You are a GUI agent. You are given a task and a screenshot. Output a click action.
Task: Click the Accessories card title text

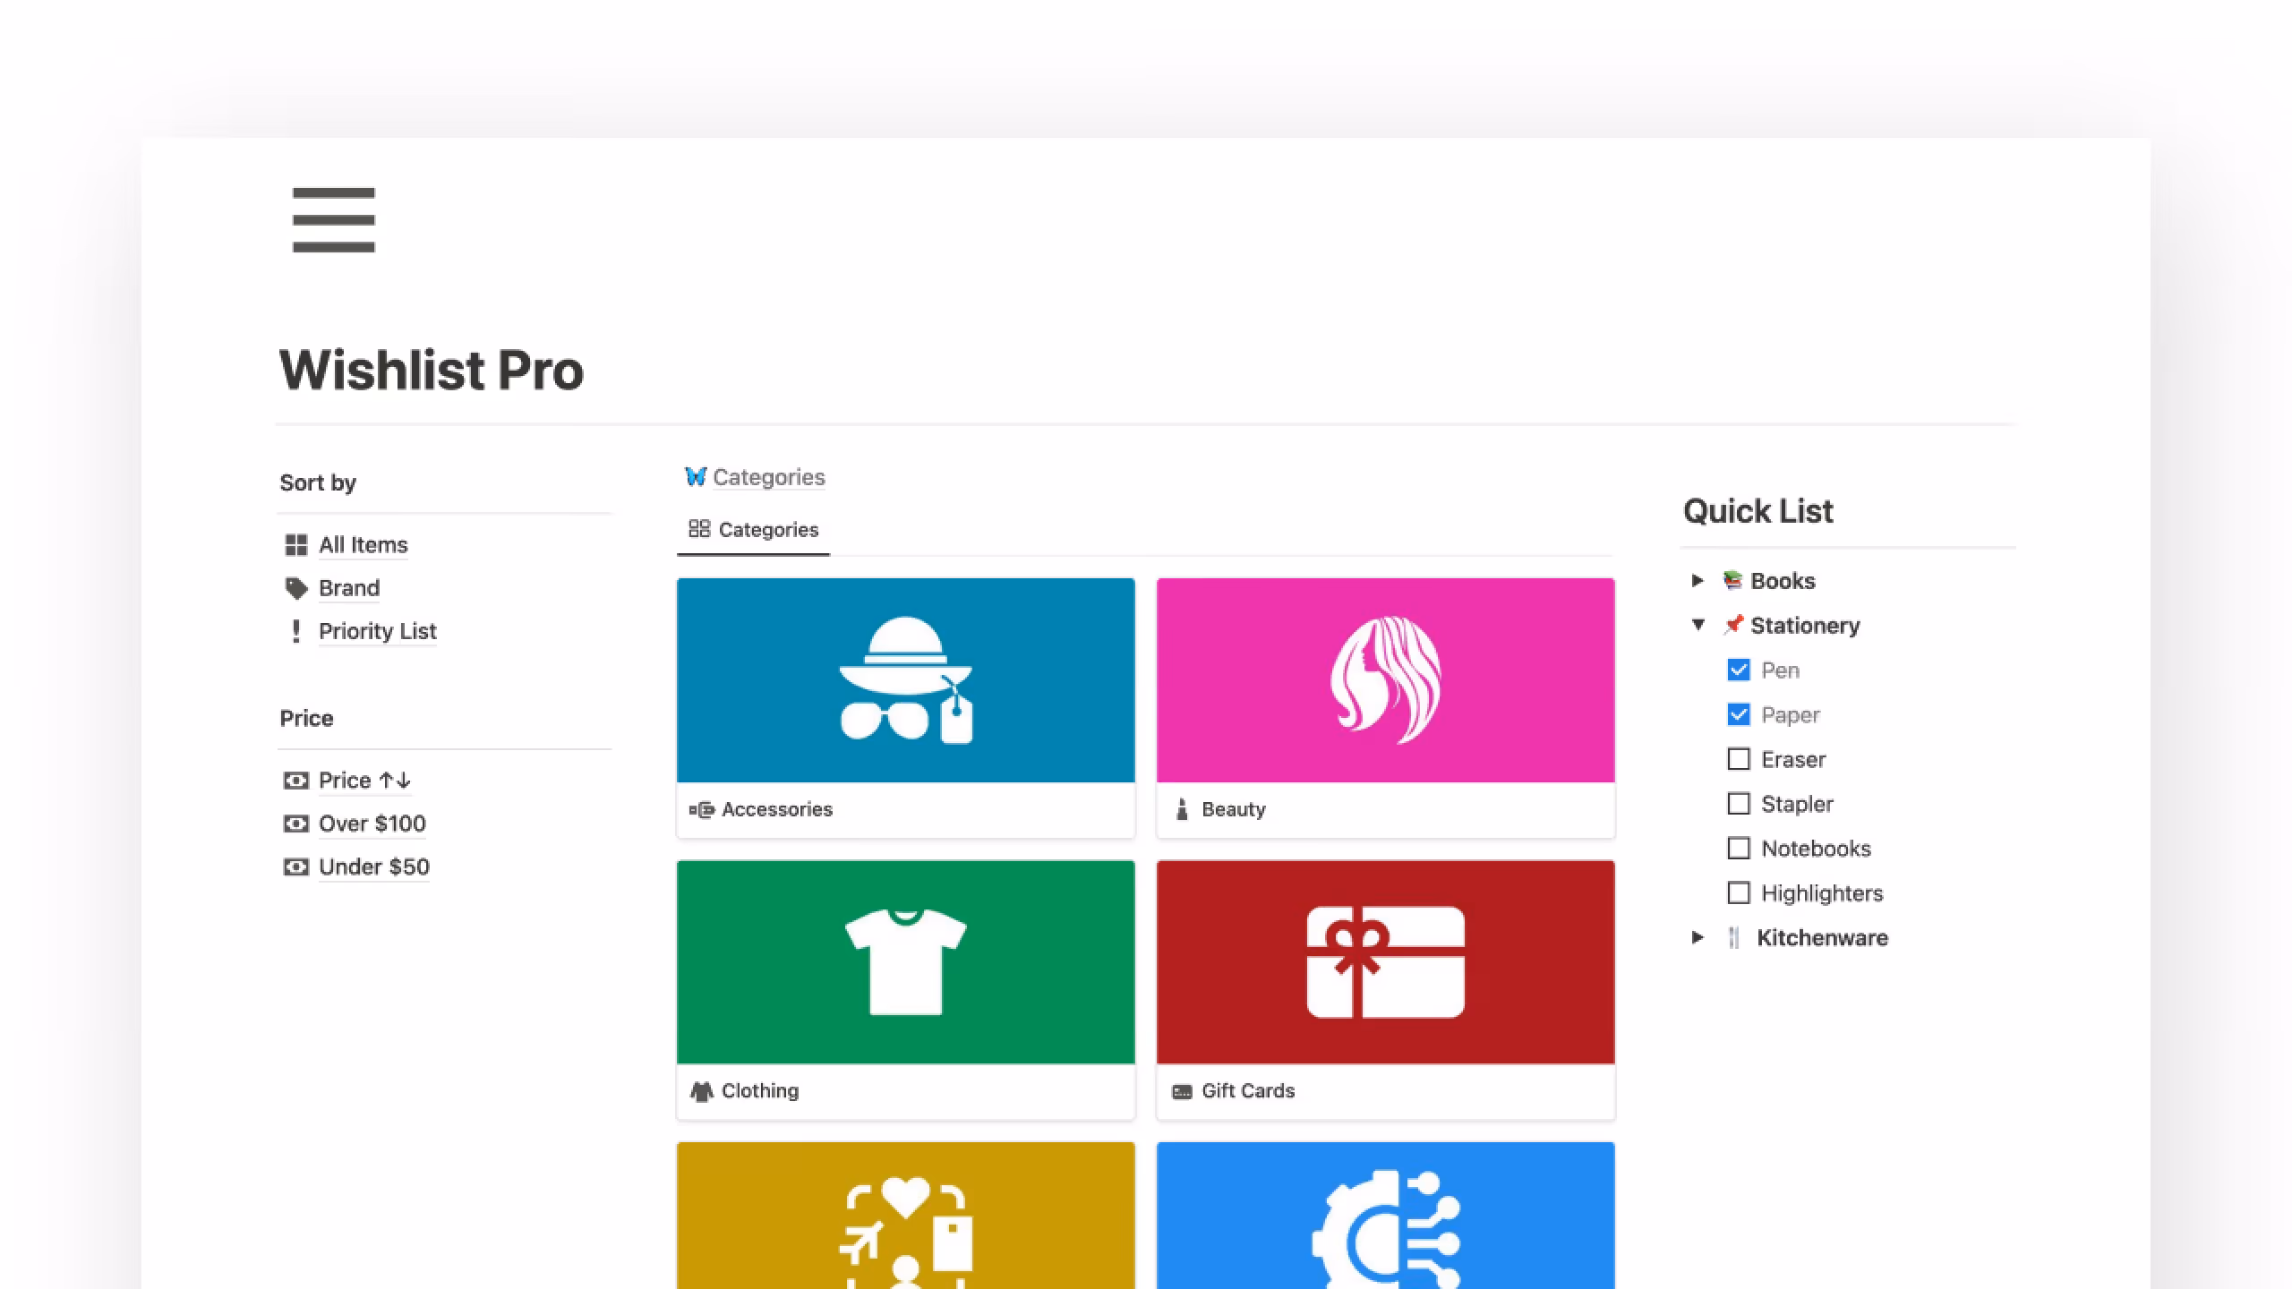777,809
